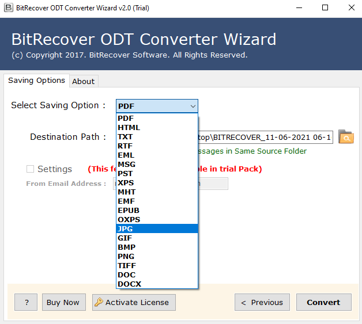Select EMF output format
Image resolution: width=362 pixels, height=324 pixels.
[157, 201]
